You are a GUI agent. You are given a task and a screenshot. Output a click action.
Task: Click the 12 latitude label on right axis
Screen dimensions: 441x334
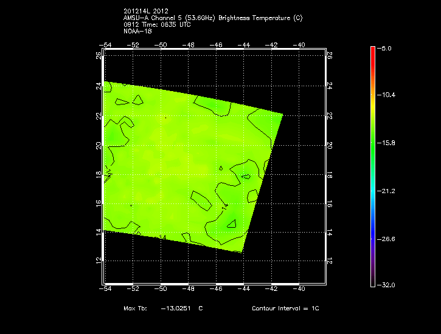tap(329, 260)
